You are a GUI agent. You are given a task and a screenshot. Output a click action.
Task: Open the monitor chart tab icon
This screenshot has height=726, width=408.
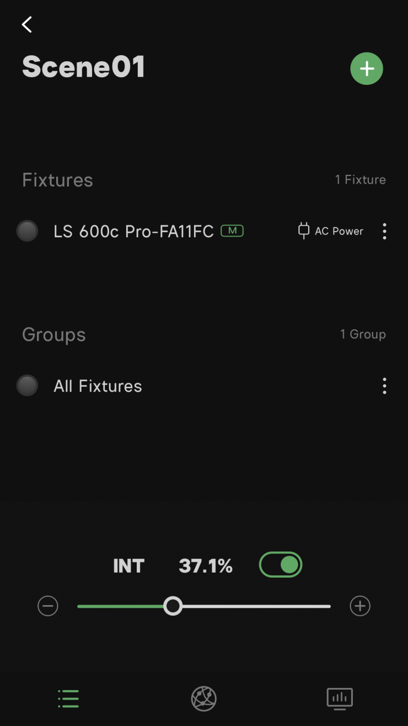(339, 698)
